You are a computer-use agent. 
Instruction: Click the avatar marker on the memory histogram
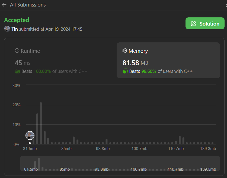point(30,135)
